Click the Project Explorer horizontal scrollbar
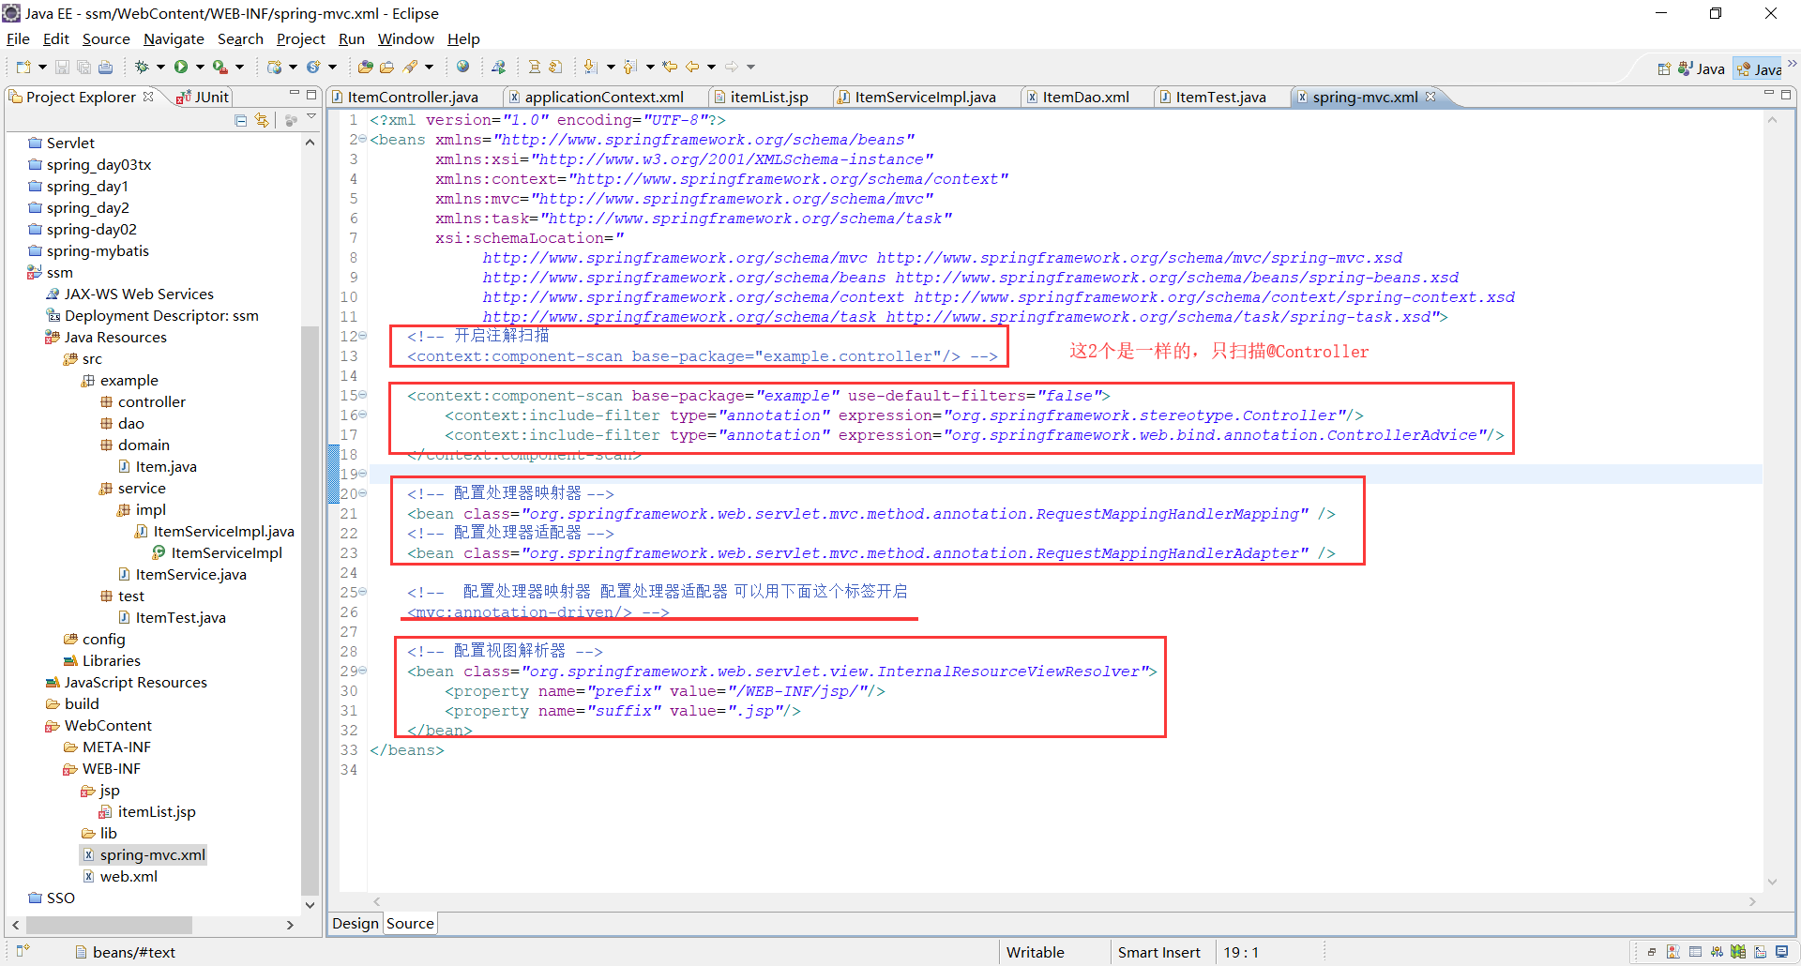This screenshot has height=966, width=1801. [110, 925]
